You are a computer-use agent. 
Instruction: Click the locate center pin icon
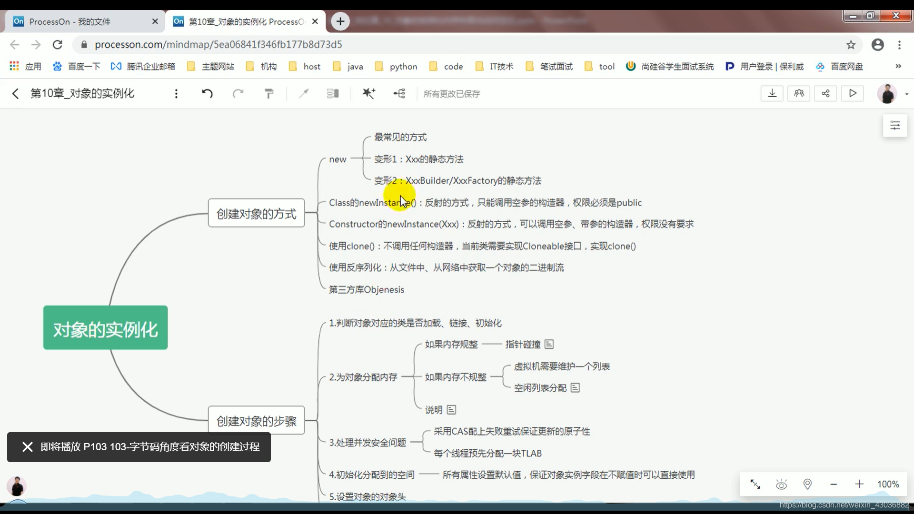[x=807, y=484]
